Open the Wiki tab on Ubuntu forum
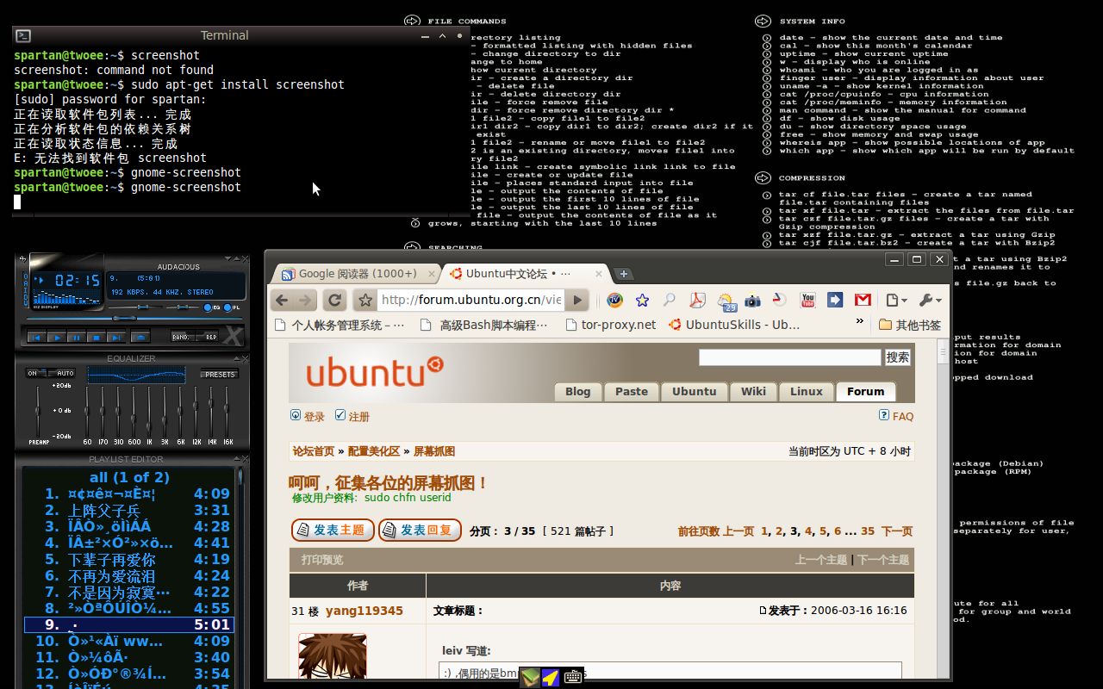This screenshot has height=689, width=1103. (753, 391)
